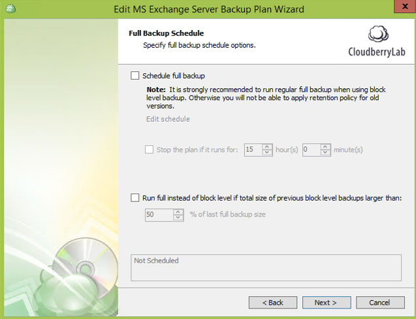
Task: Click the Not Scheduled summary box
Action: [266, 268]
